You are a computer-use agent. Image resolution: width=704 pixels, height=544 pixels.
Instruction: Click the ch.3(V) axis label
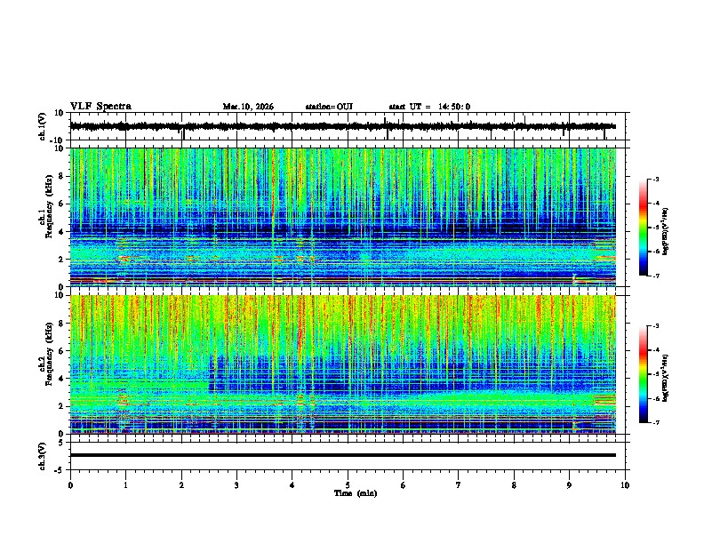[43, 456]
